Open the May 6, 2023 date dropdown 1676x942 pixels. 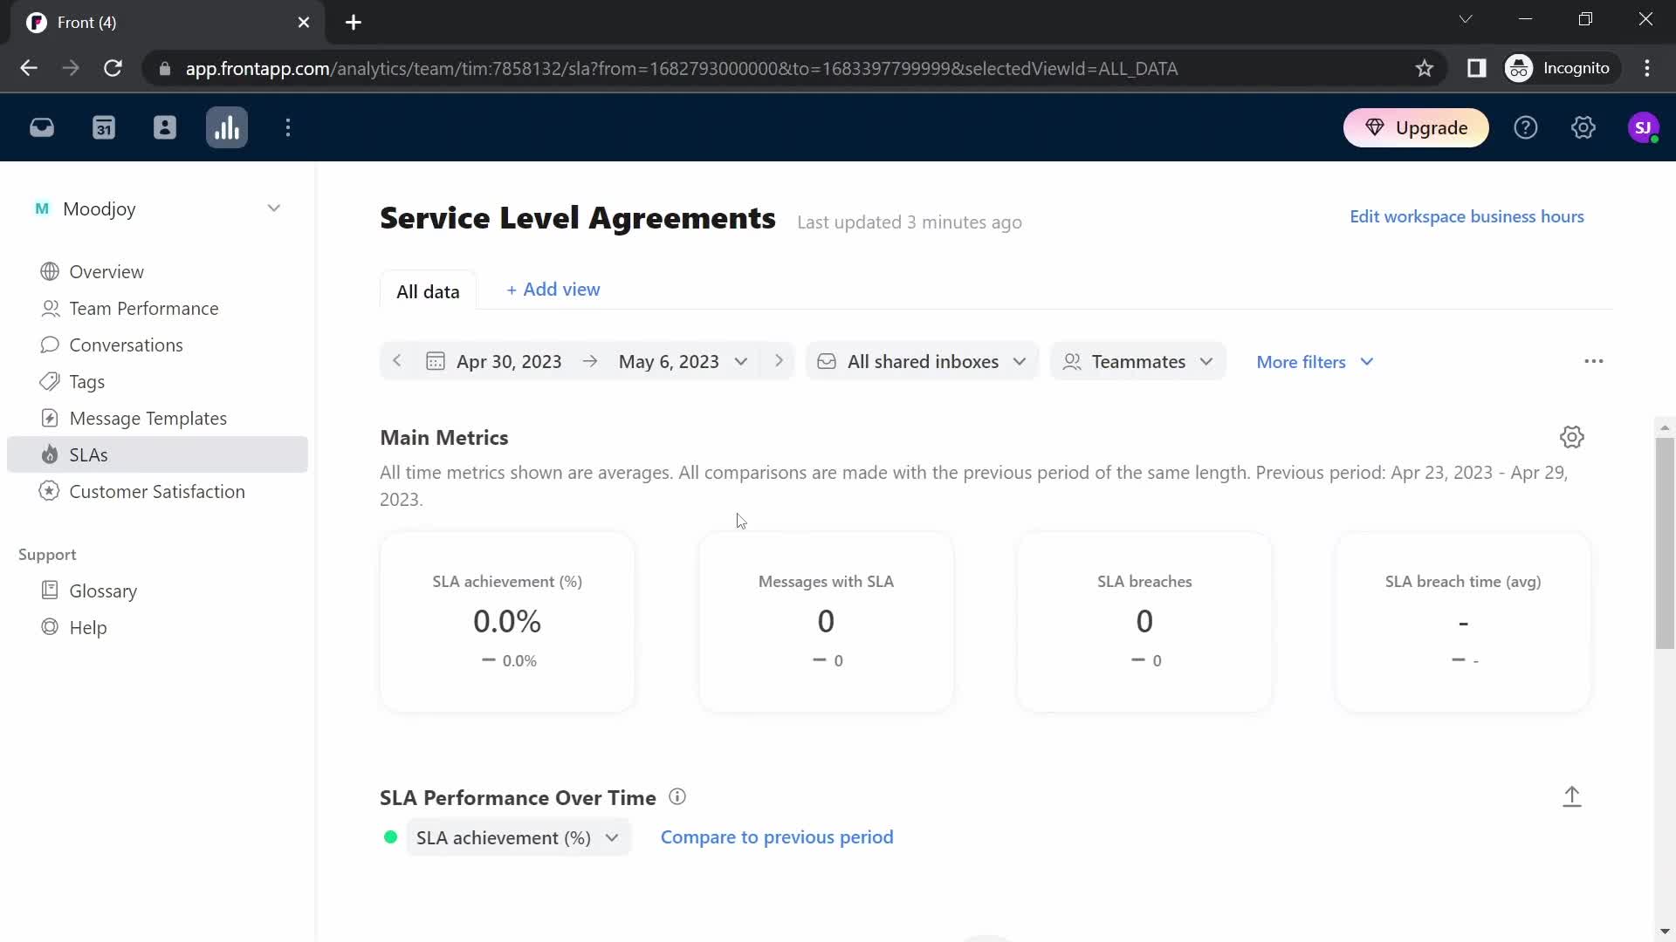[683, 362]
